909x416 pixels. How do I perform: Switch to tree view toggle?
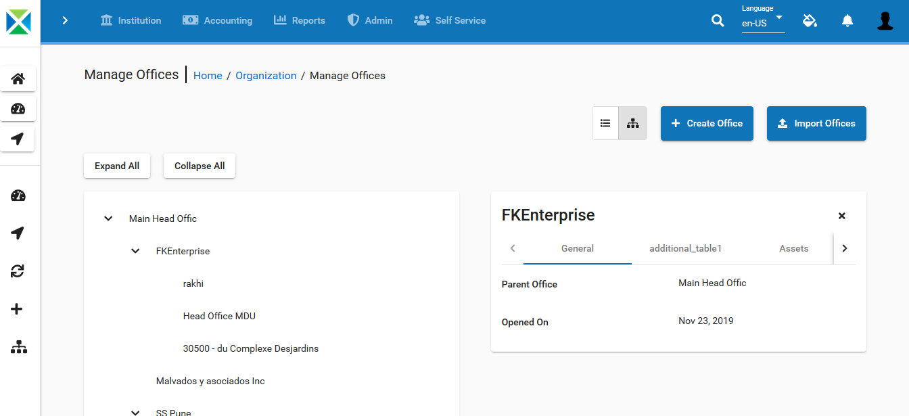point(632,123)
